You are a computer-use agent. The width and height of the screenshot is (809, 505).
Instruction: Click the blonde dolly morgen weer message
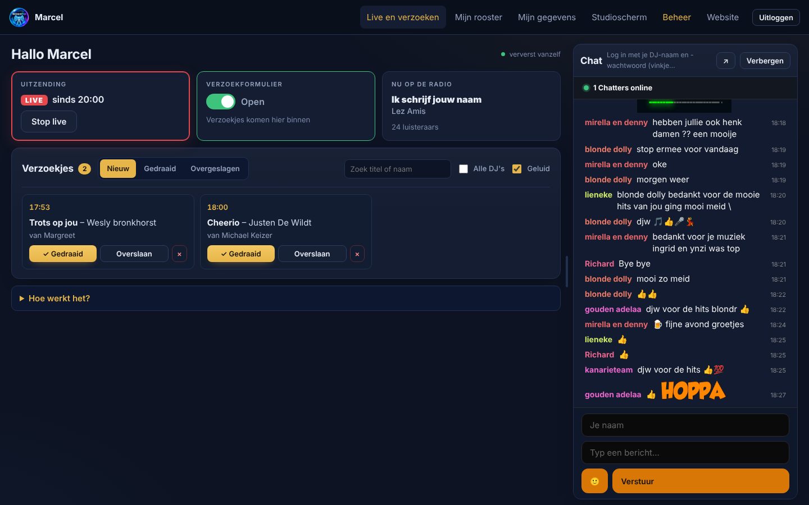coord(685,180)
